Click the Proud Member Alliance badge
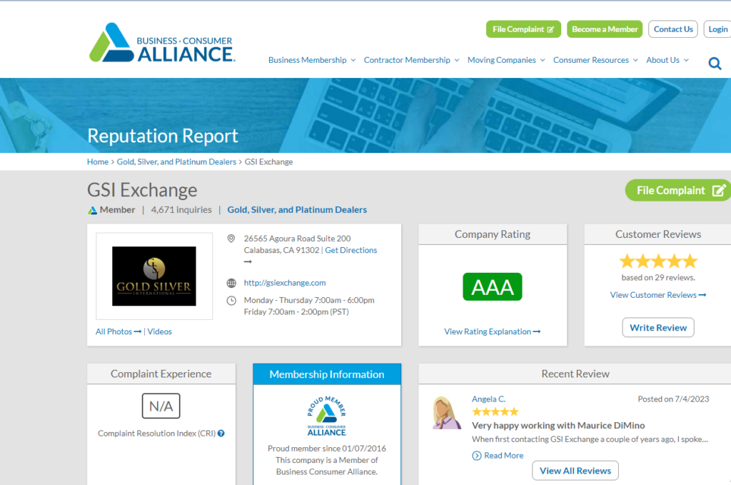 327,416
